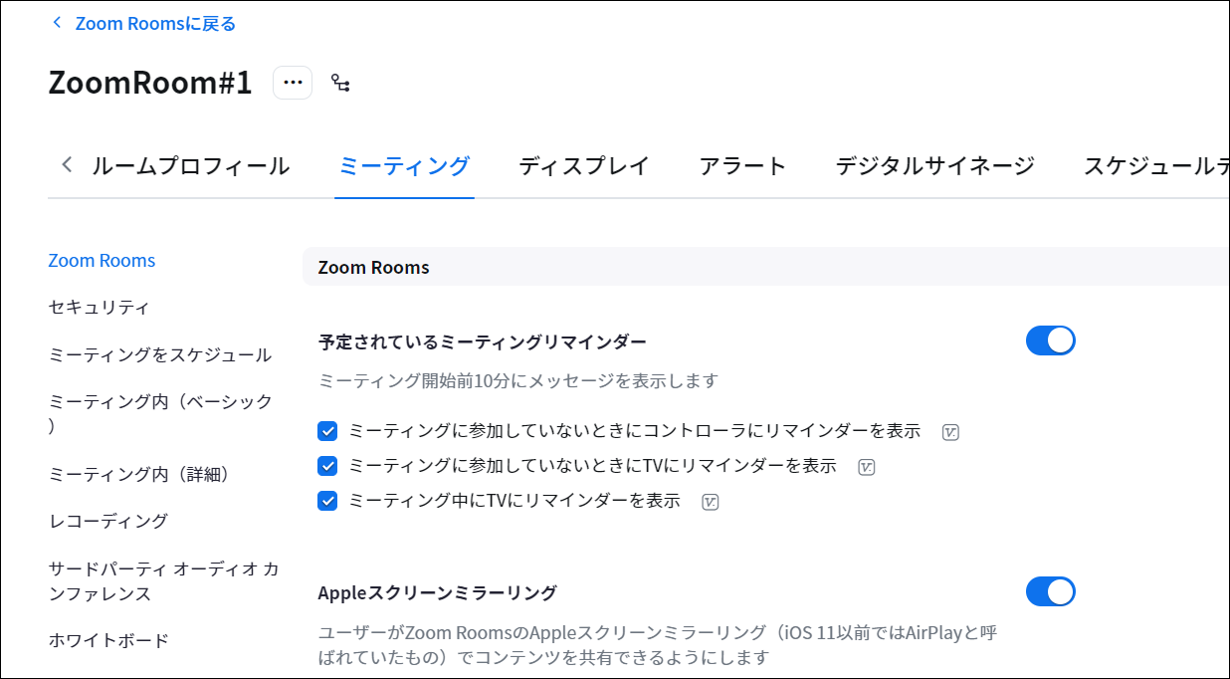Click the ZoomRoom#1 title
This screenshot has height=679, width=1230.
pos(150,83)
